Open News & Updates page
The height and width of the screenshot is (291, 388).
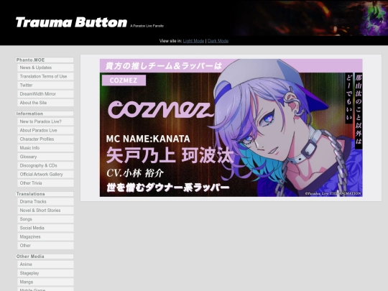tap(45, 68)
